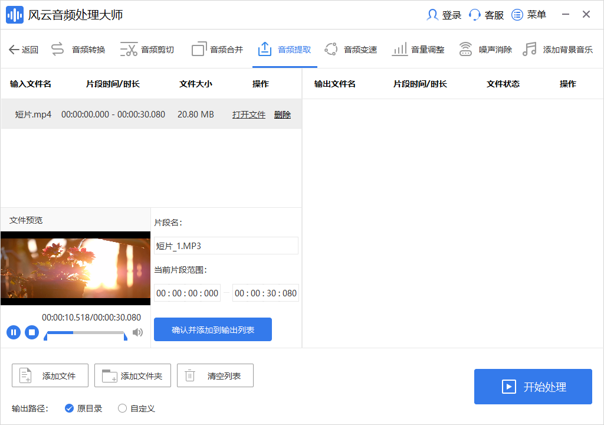This screenshot has height=425, width=604.
Task: Mute preview audio via speaker icon
Action: point(137,332)
